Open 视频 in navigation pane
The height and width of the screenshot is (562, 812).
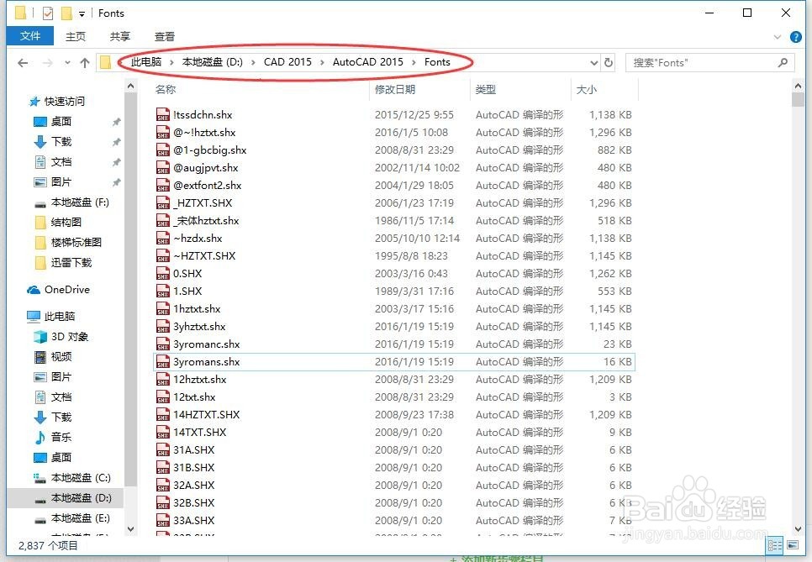(x=61, y=356)
